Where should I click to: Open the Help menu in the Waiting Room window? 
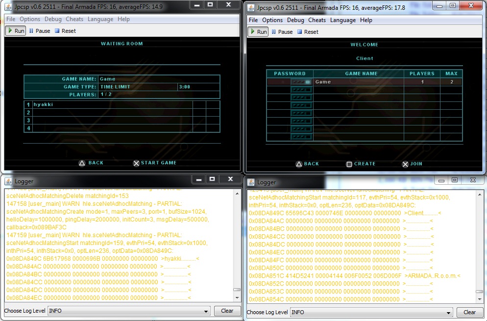(123, 19)
